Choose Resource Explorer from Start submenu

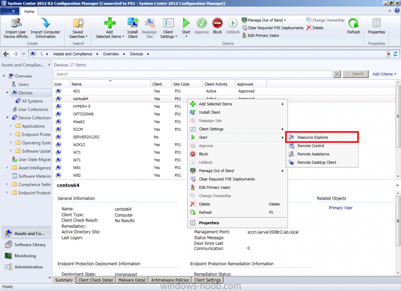click(322, 137)
